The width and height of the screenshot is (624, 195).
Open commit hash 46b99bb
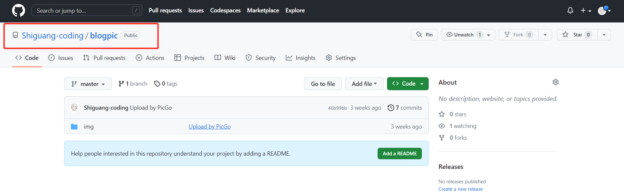337,108
